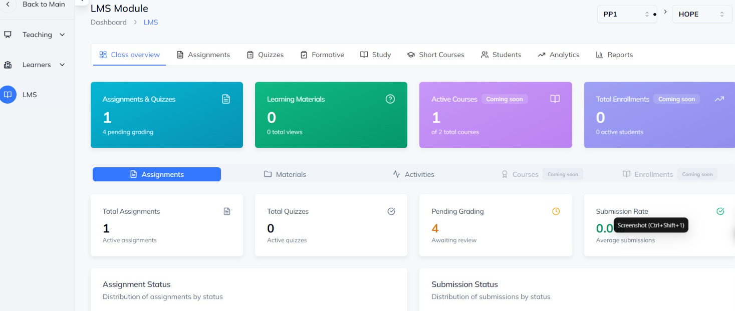Click the Total Enrollments trend arrow icon

point(719,99)
